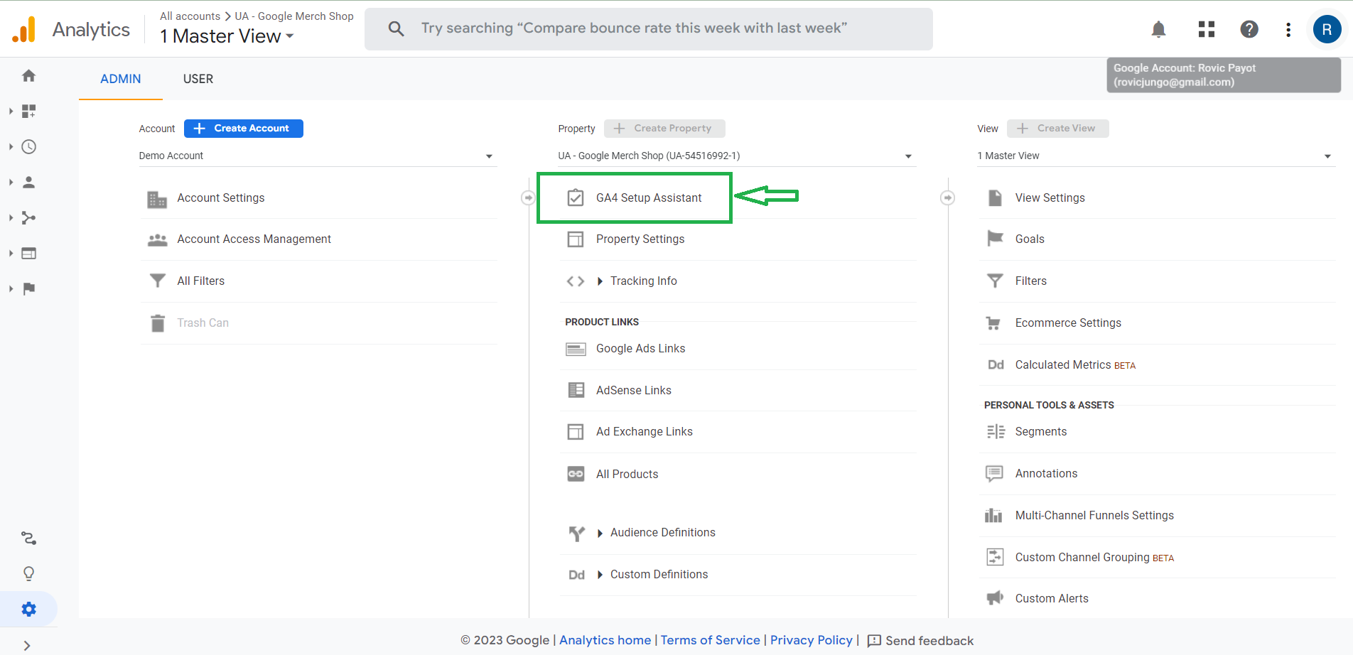Viewport: 1353px width, 655px height.
Task: Click the Analytics logo
Action: point(24,29)
